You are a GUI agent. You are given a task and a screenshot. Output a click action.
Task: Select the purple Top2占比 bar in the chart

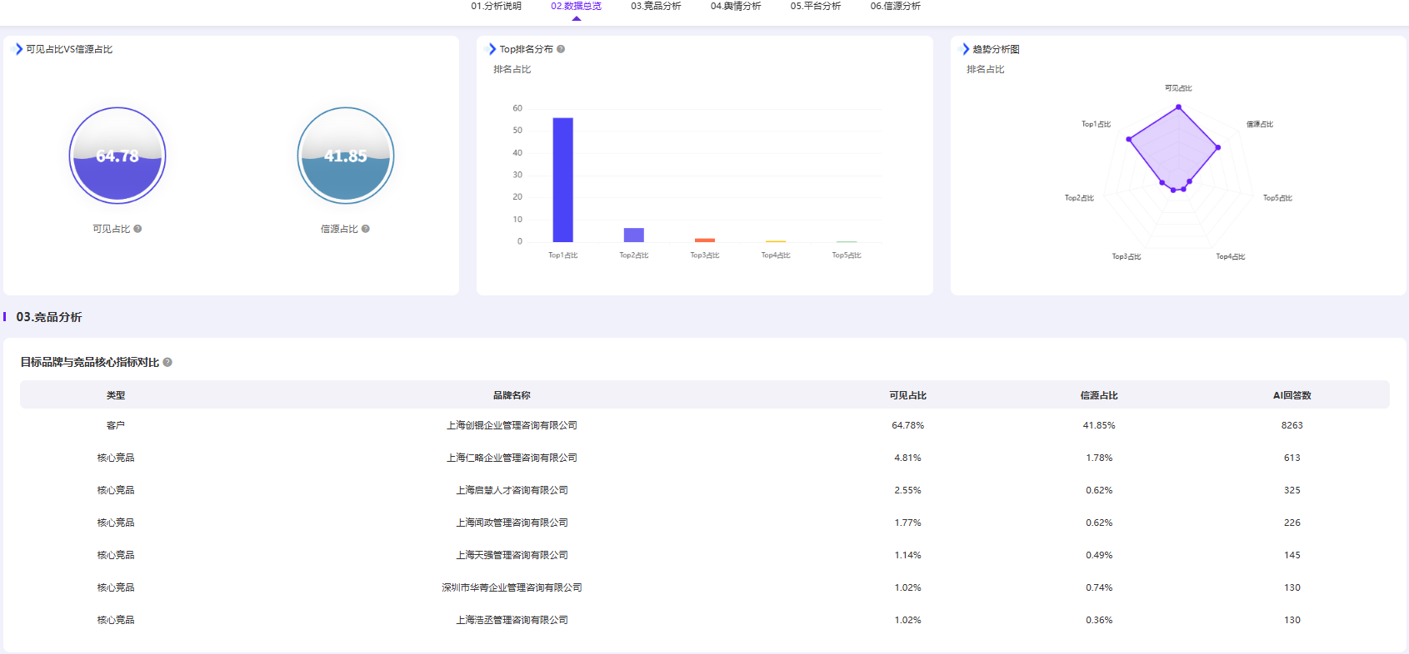tap(634, 235)
